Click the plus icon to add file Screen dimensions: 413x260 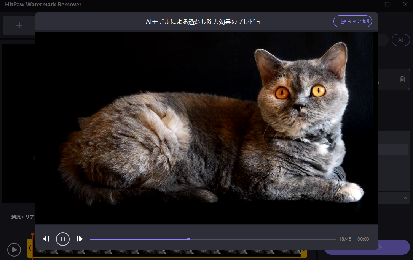pos(19,25)
